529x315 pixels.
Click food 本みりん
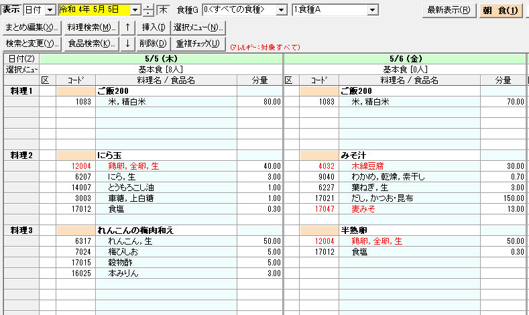point(123,273)
